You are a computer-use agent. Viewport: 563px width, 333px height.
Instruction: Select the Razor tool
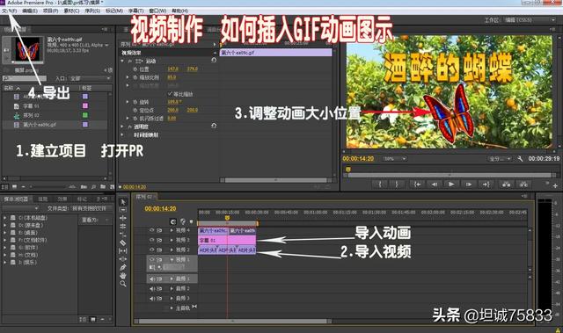click(123, 243)
